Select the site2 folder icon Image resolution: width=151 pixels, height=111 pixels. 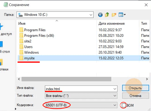click(21, 41)
